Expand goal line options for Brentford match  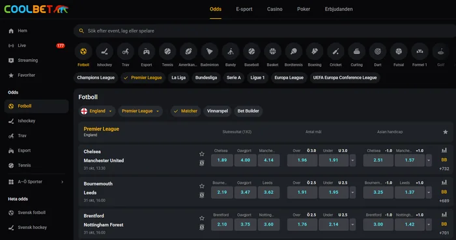point(352,224)
